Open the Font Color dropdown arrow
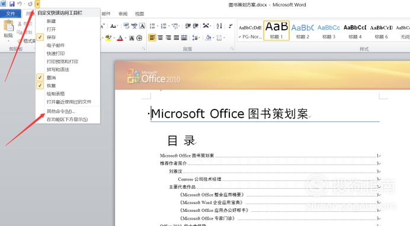This screenshot has height=226, width=410. [x=125, y=38]
